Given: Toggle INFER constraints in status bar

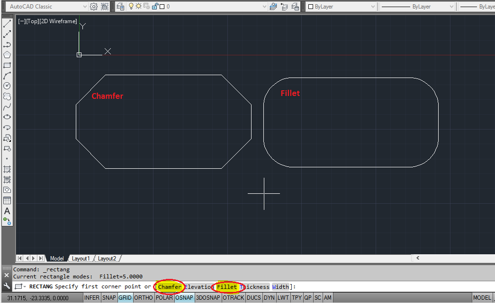Looking at the screenshot, I should pyautogui.click(x=92, y=298).
